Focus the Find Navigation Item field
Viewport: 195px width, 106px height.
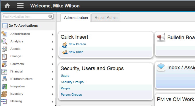[28, 17]
